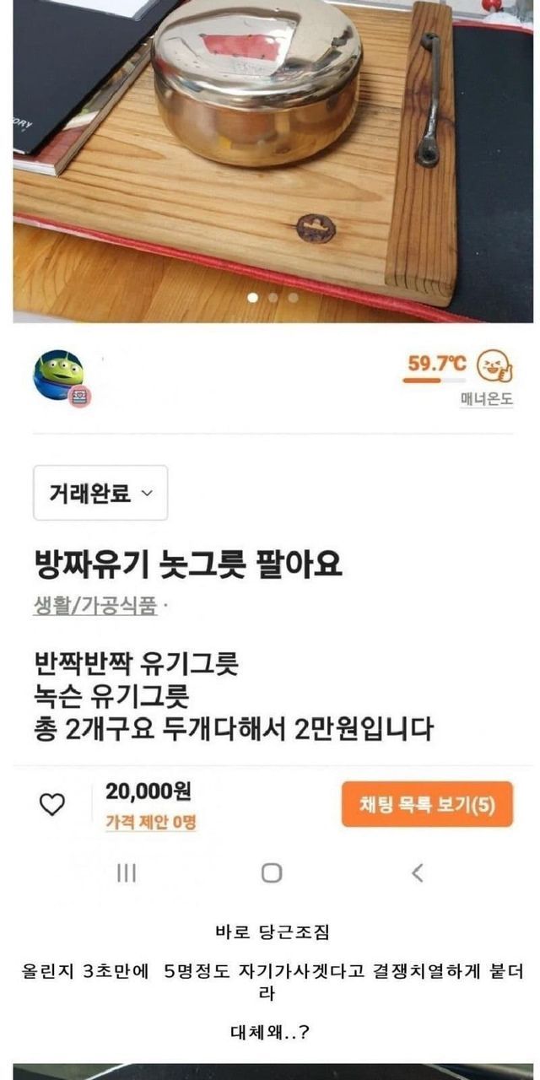Tap the Android home button icon
The width and height of the screenshot is (540, 1080).
click(271, 872)
